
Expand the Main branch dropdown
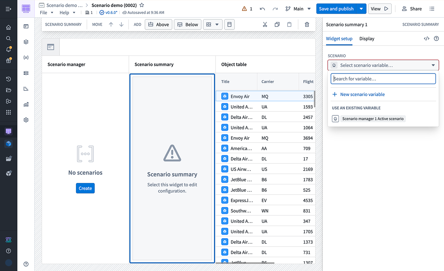point(298,9)
